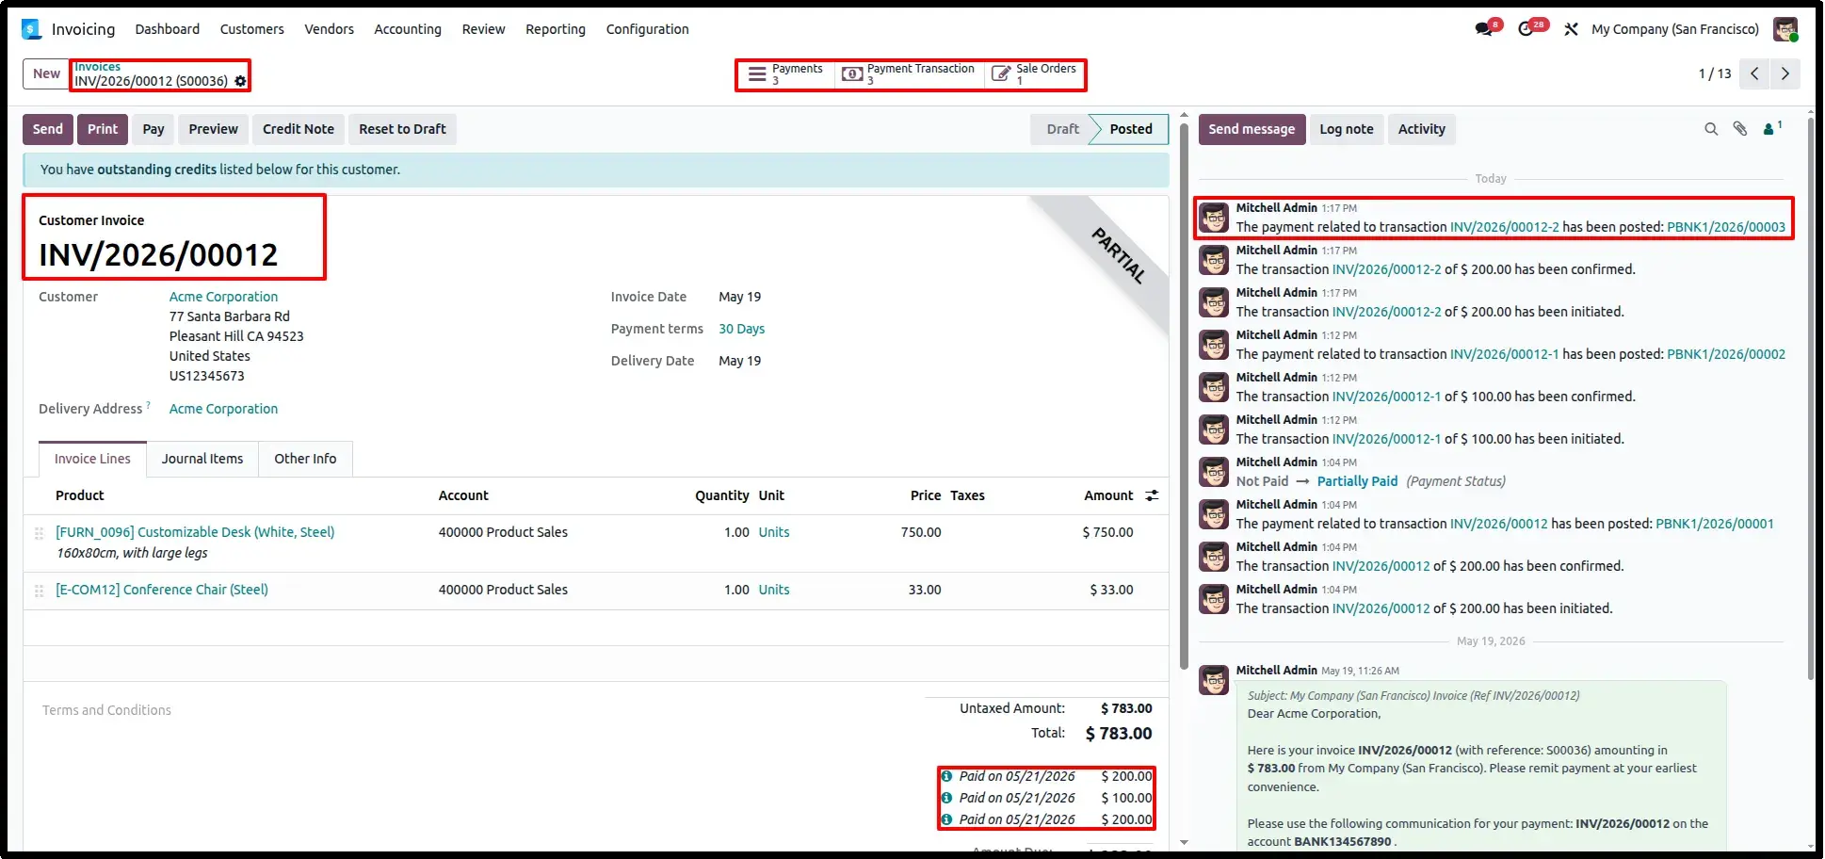Open the Vendors menu
This screenshot has height=859, width=1825.
[x=329, y=29]
